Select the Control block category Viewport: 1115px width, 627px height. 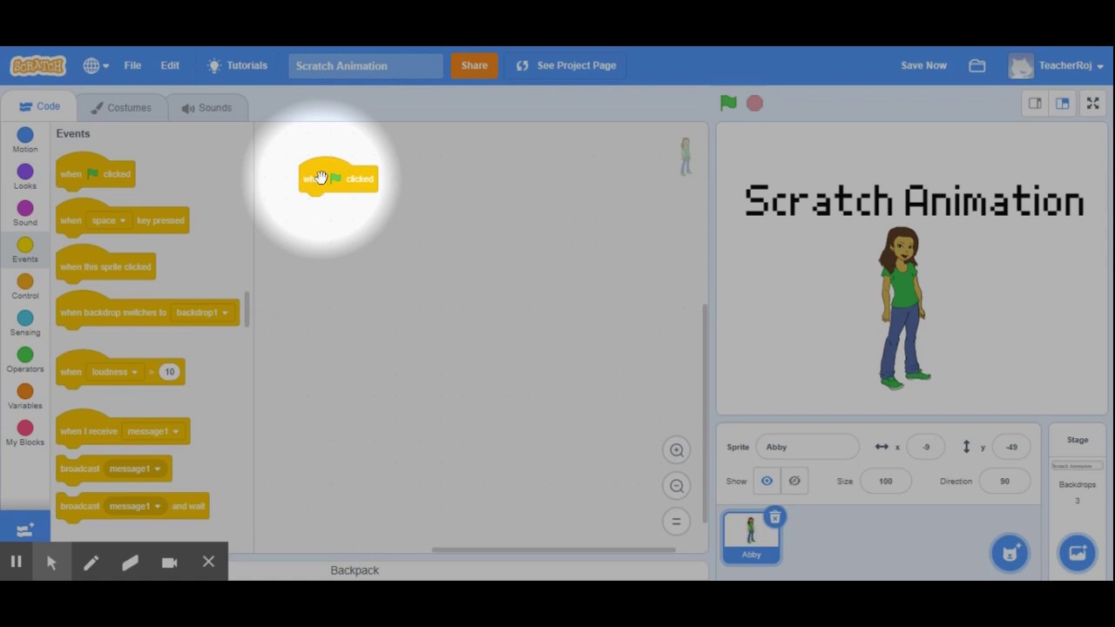point(25,287)
